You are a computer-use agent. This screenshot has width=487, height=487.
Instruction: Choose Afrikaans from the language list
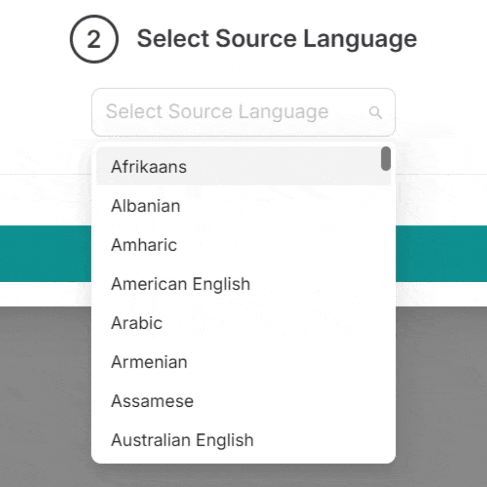(x=243, y=166)
